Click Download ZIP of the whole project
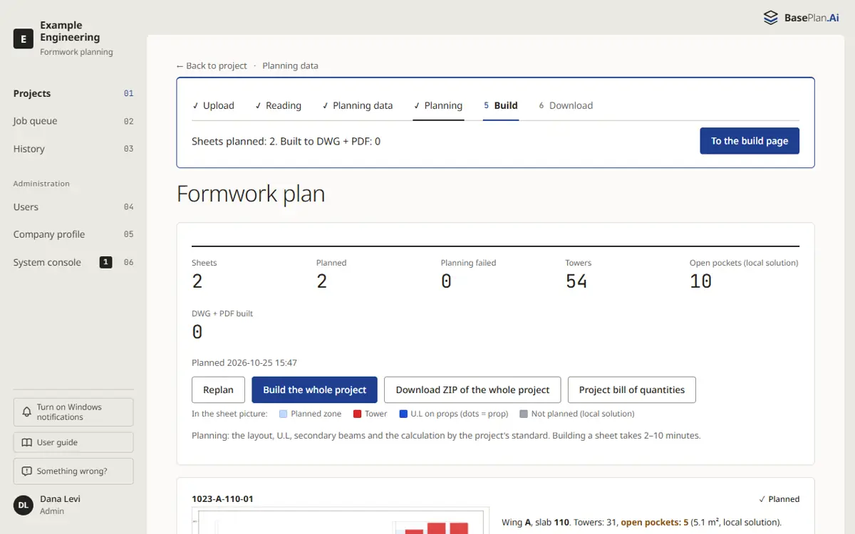 472,389
